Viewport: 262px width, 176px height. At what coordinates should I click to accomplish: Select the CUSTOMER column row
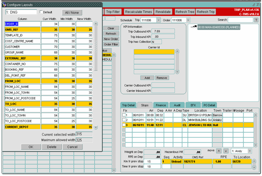coord(48,47)
